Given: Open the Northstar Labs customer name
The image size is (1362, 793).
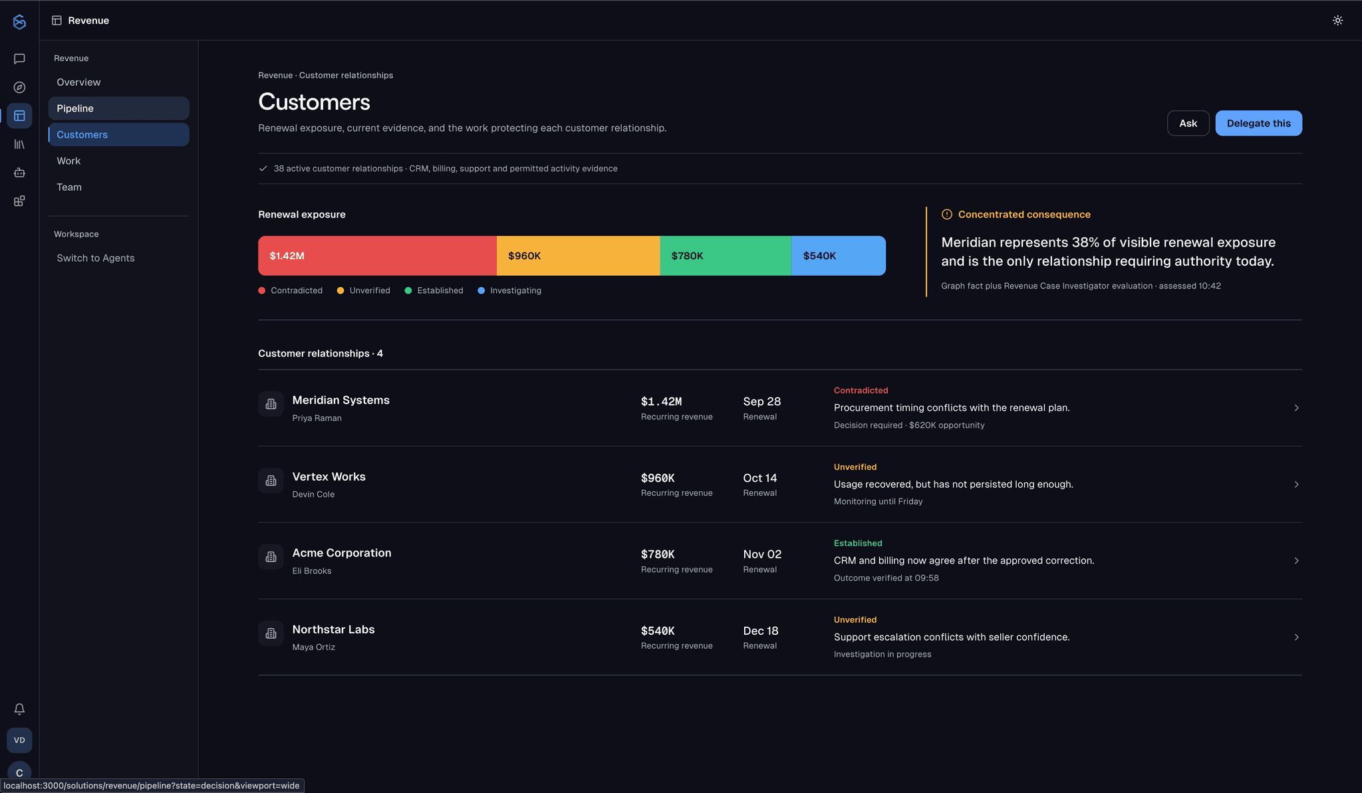Looking at the screenshot, I should [333, 629].
